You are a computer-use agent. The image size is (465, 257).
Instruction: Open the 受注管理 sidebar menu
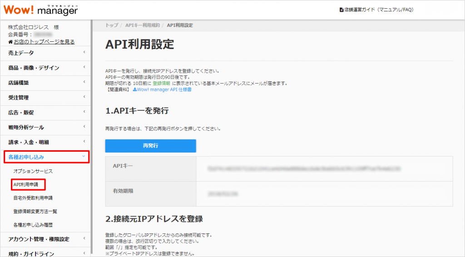click(x=45, y=98)
